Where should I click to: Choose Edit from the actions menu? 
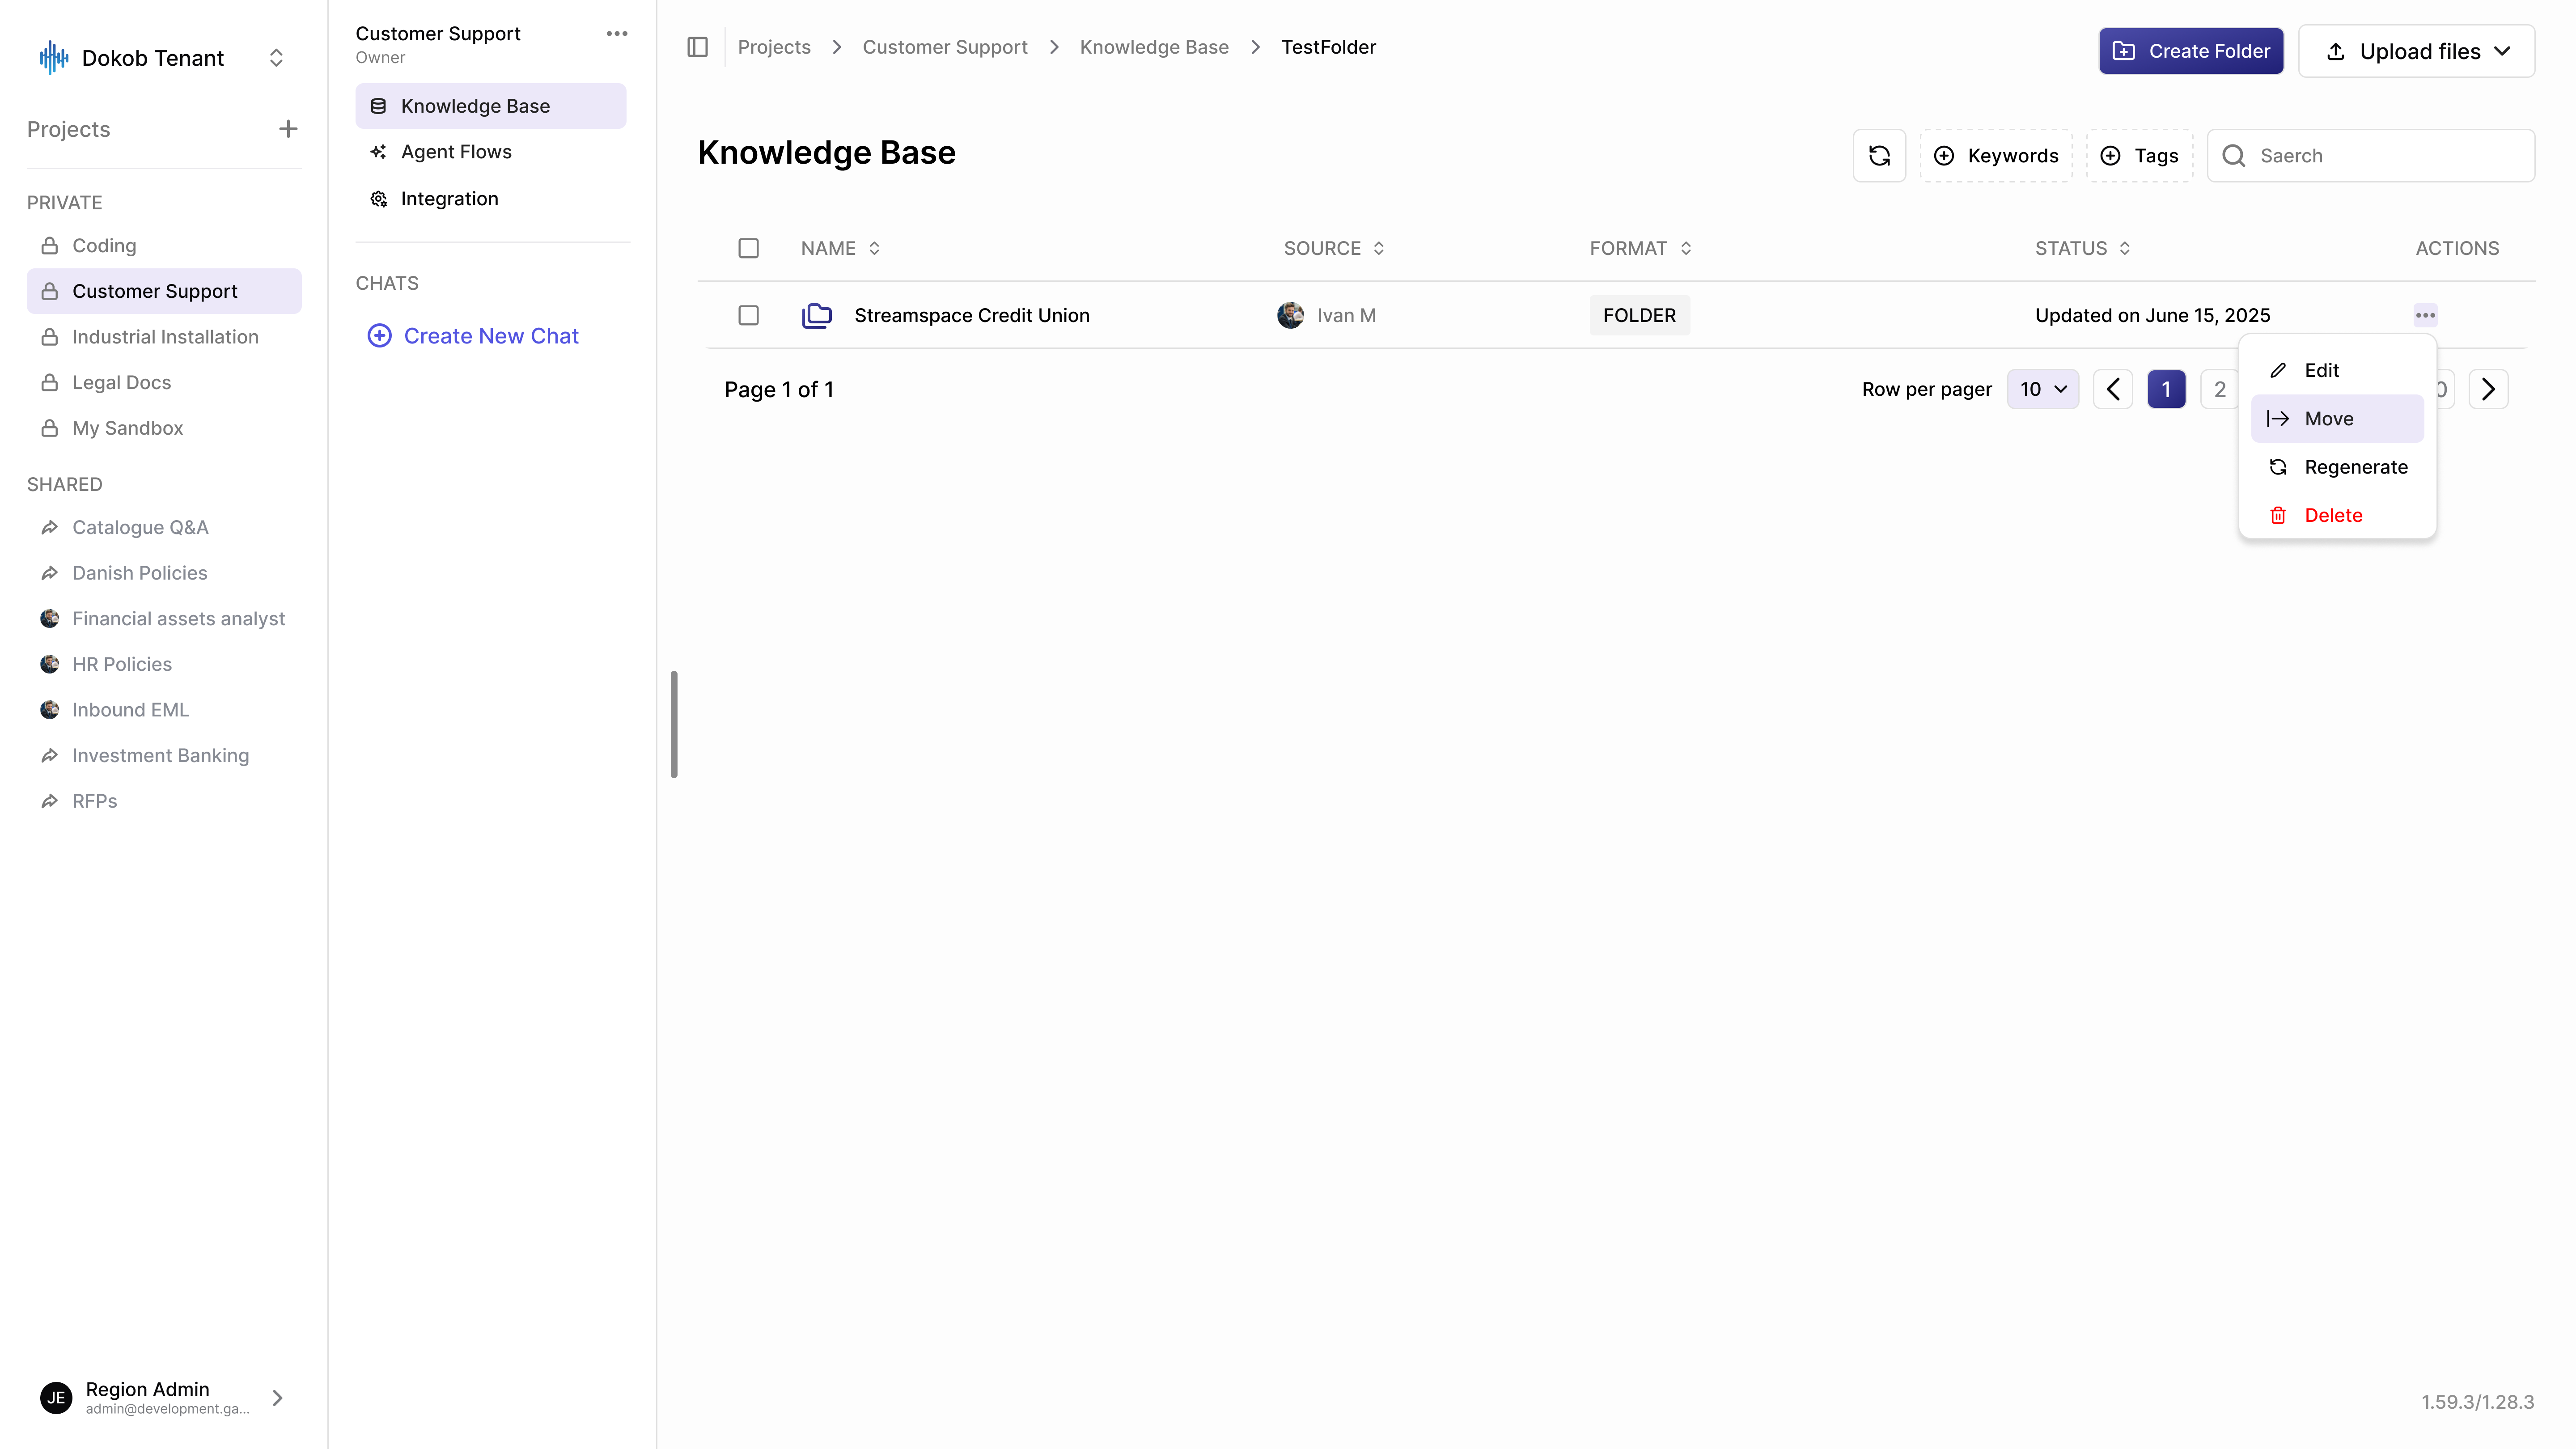coord(2337,370)
